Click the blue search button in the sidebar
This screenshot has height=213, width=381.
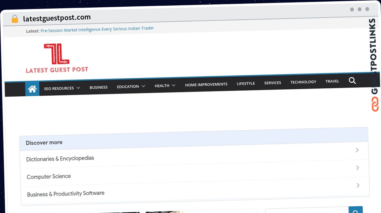click(x=356, y=210)
